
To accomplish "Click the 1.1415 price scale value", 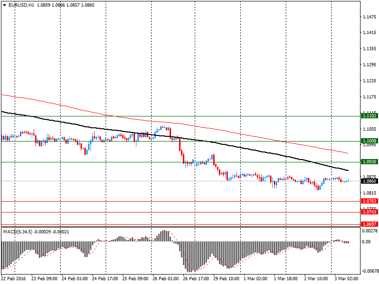I will point(370,33).
